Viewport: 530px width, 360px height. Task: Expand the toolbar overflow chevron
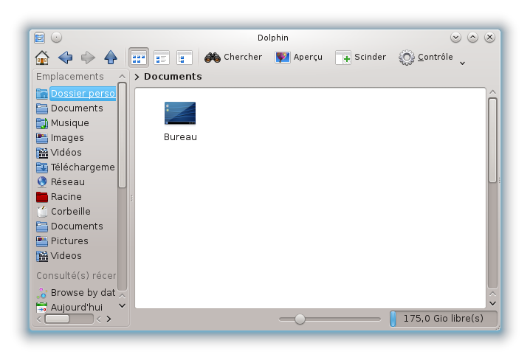click(462, 63)
